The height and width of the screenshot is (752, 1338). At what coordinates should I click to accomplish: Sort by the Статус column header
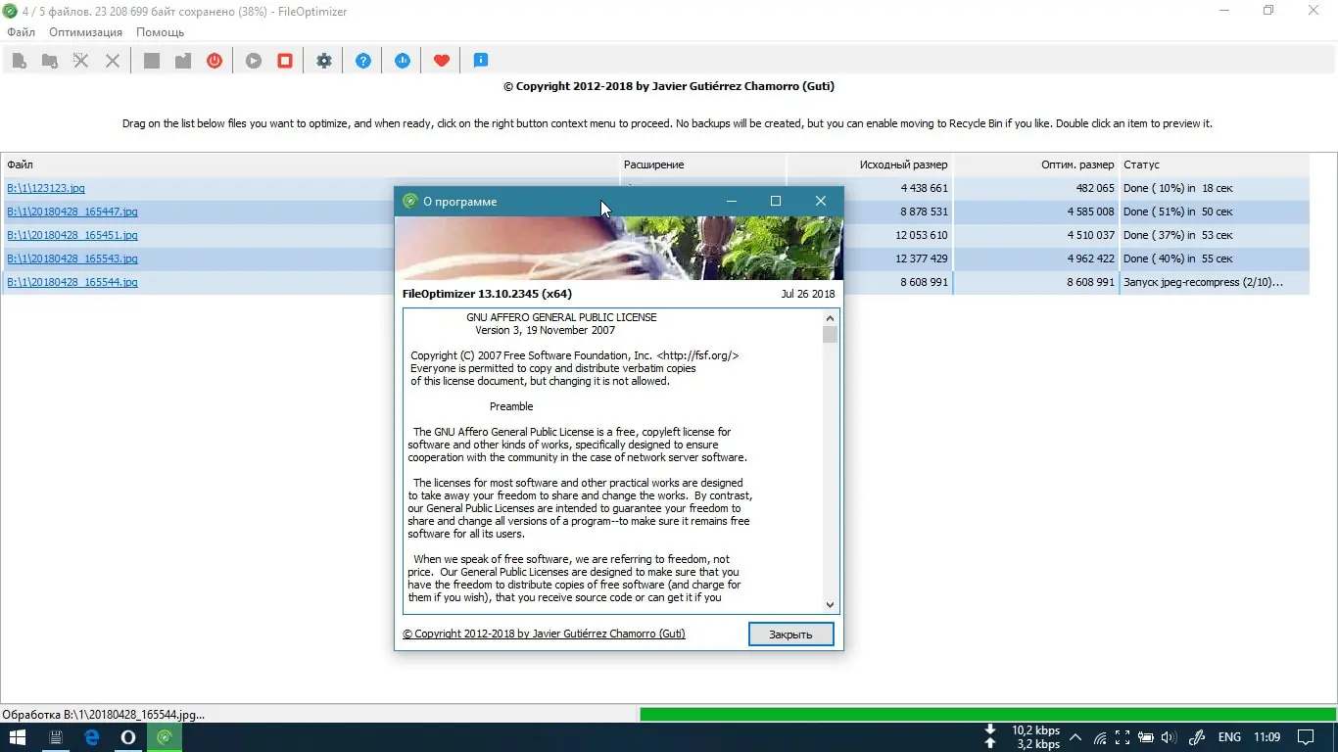(x=1215, y=164)
